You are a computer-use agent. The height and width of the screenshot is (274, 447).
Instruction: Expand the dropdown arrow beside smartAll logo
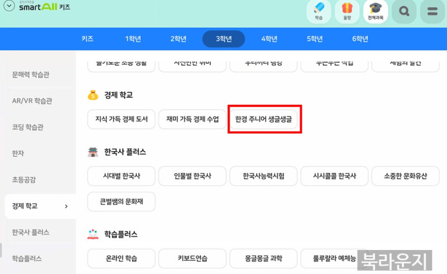tap(9, 7)
